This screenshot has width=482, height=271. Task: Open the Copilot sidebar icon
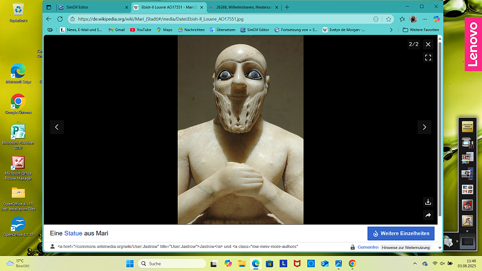tap(436, 19)
